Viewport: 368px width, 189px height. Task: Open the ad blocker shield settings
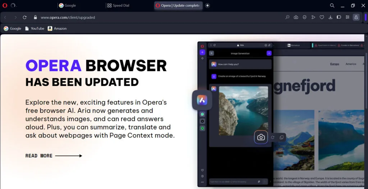[x=304, y=17]
